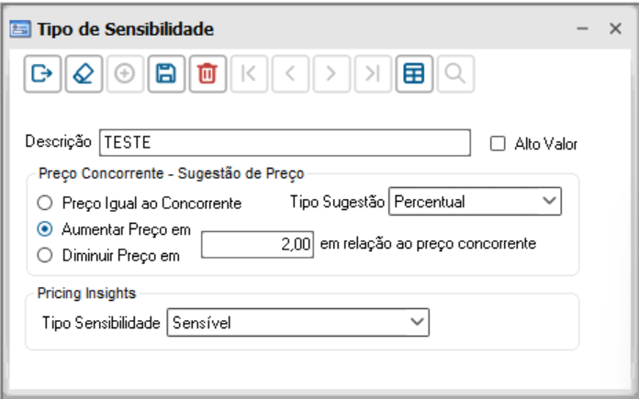This screenshot has width=639, height=399.
Task: Select the Aumentar Preço em option
Action: [x=43, y=226]
